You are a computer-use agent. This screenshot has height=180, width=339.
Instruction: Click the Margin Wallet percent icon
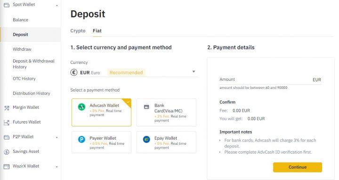7,108
